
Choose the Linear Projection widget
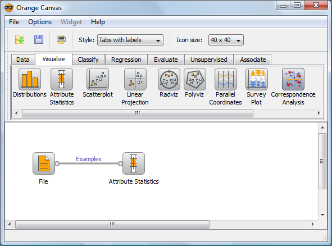(135, 79)
